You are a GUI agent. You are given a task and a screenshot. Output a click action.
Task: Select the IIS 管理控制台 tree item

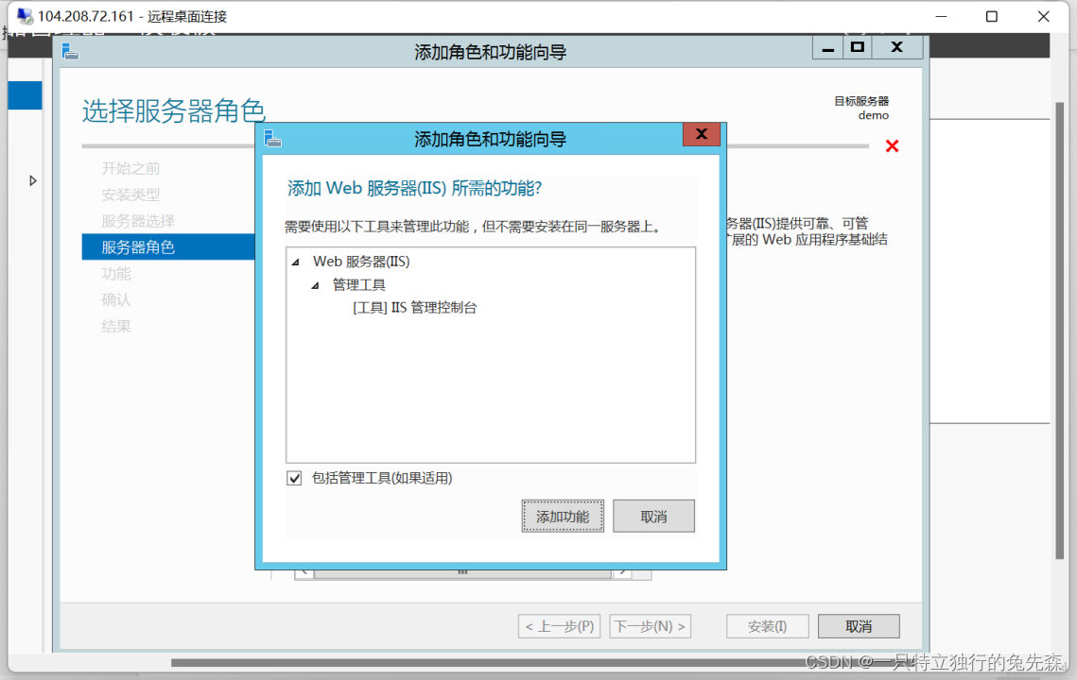pos(415,307)
